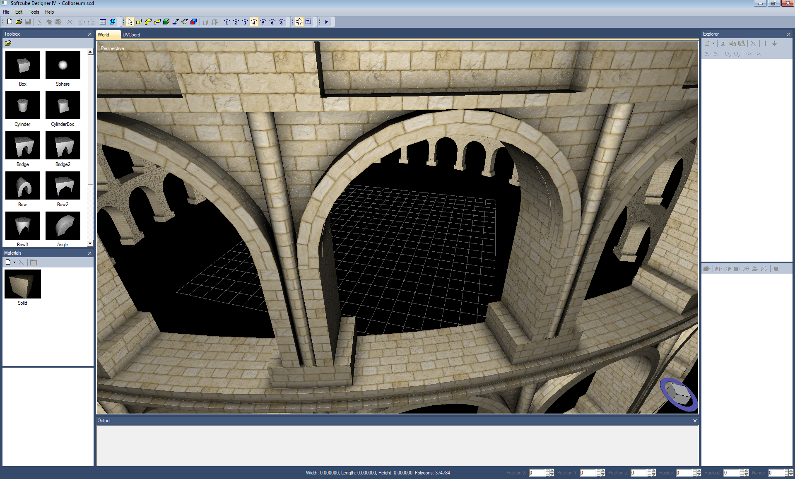Select the Bridge2 shape in Toolbox

pyautogui.click(x=63, y=146)
